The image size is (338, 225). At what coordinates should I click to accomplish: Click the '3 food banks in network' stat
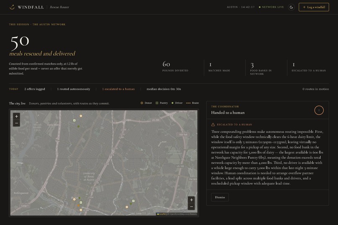click(x=261, y=68)
